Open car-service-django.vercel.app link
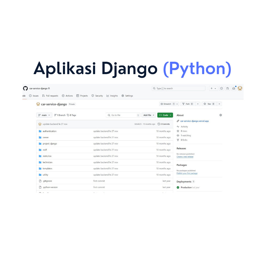 click(195, 121)
